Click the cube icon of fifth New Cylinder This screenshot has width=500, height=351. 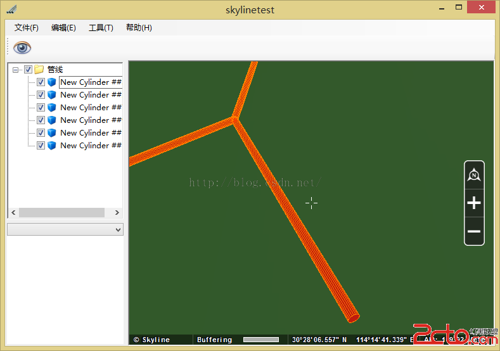tap(52, 133)
